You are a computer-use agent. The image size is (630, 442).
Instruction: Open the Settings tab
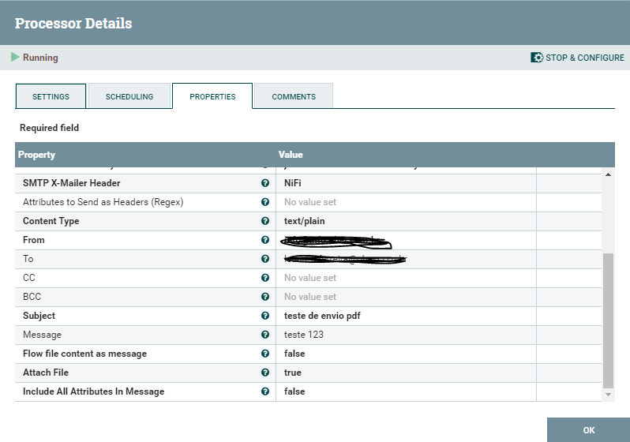point(51,96)
